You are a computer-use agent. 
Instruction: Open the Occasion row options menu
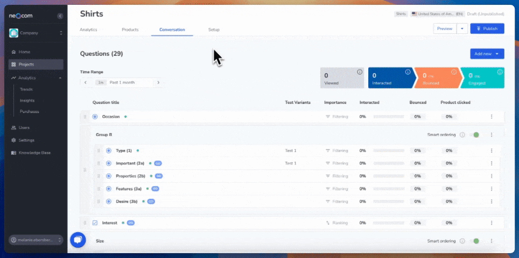pos(492,117)
